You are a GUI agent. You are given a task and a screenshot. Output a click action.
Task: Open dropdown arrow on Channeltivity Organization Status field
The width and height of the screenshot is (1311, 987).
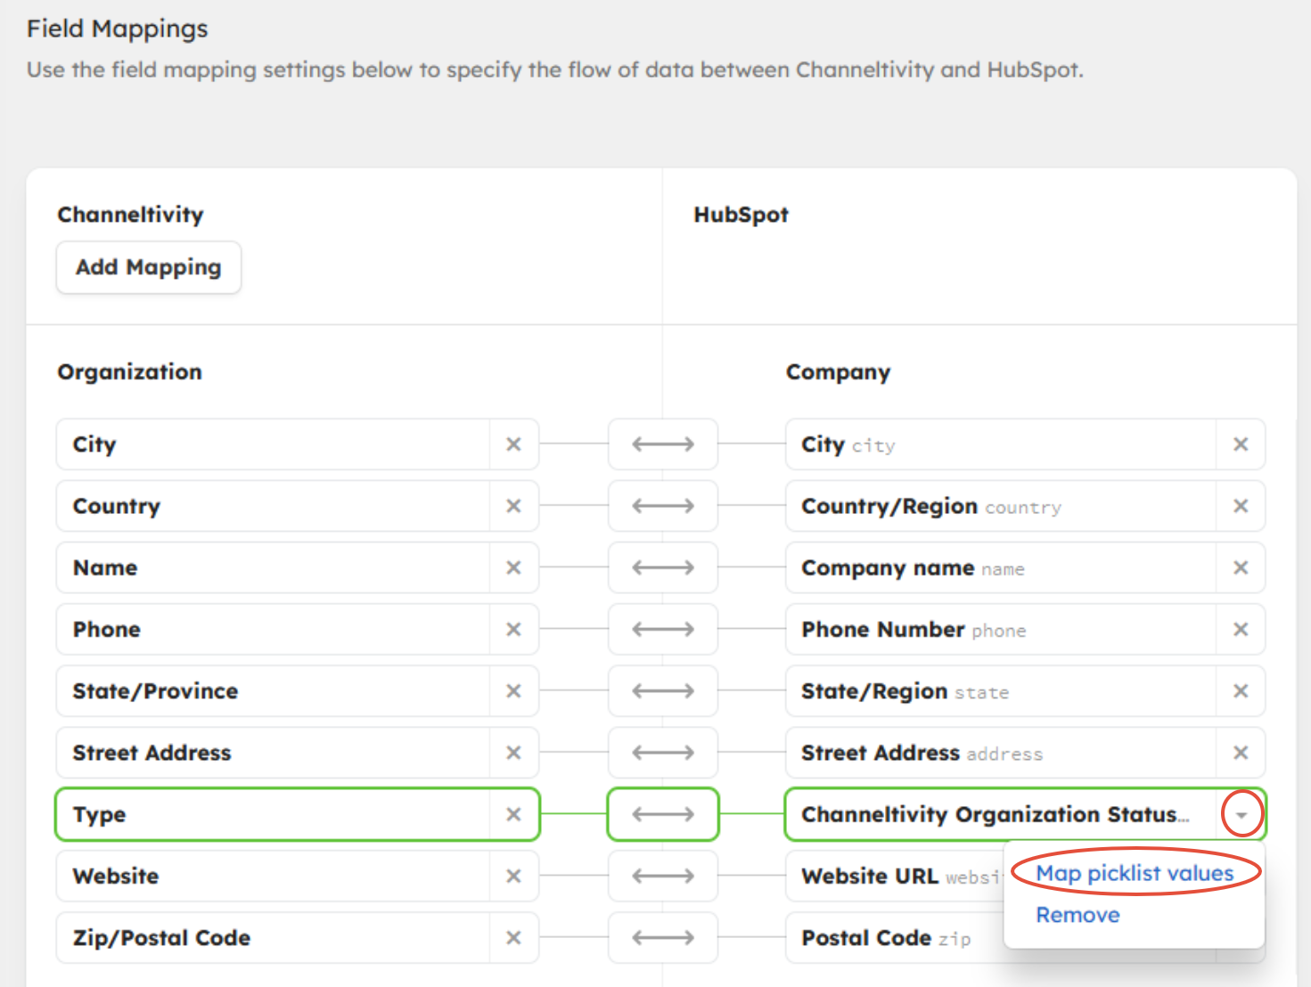(x=1241, y=814)
